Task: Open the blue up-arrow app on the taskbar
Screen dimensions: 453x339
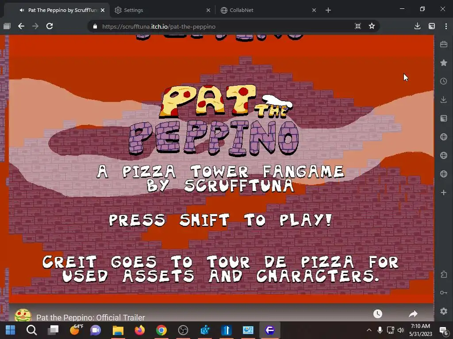Action: point(226,330)
